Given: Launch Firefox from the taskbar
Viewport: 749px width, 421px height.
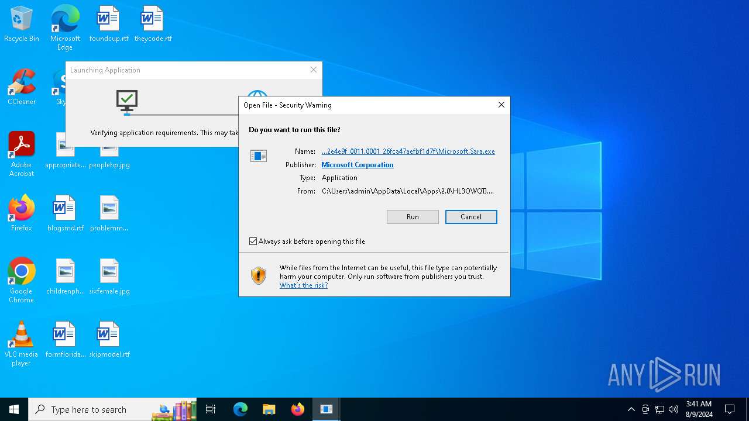Looking at the screenshot, I should (x=298, y=409).
